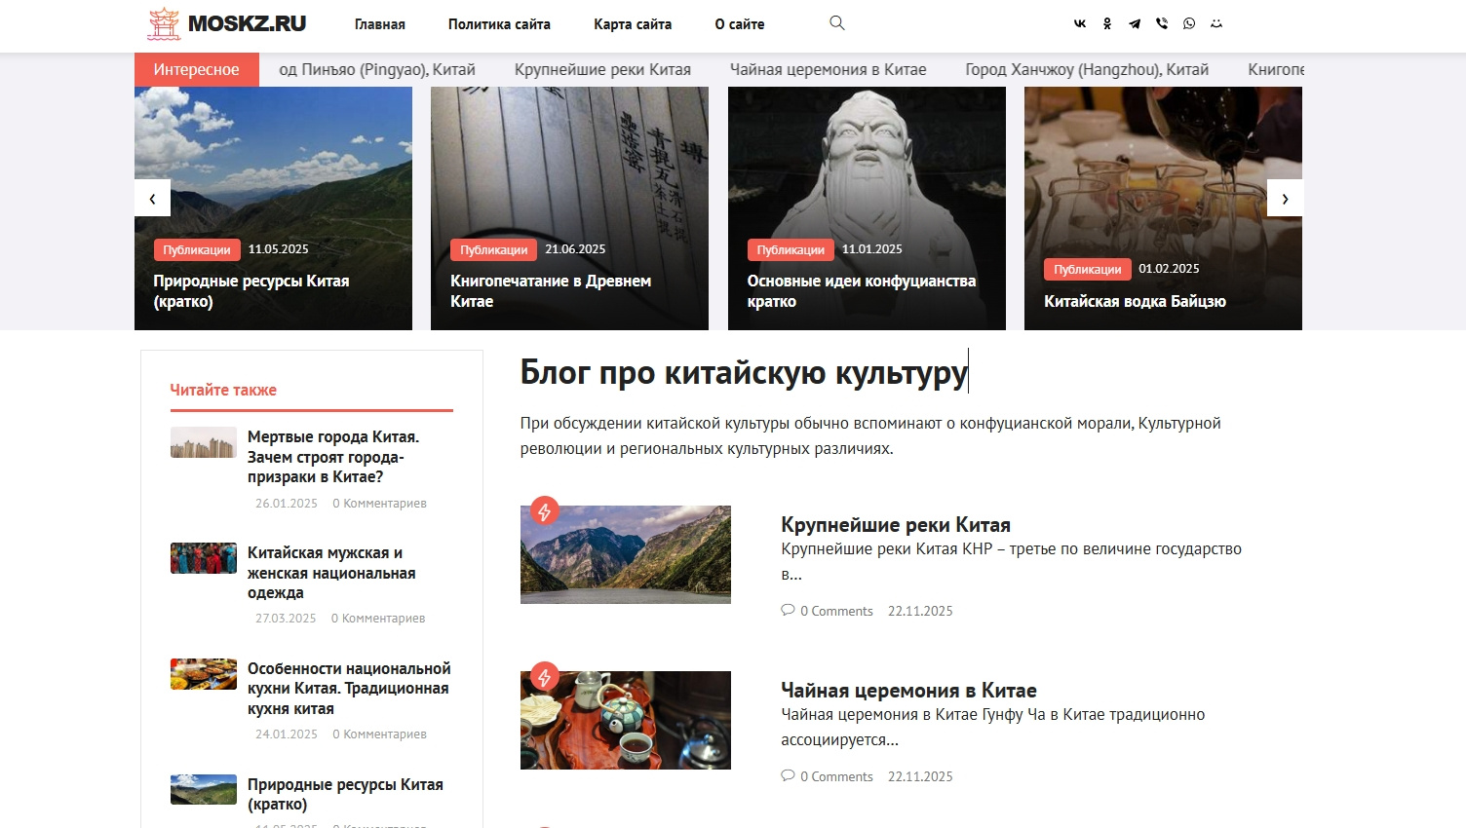The width and height of the screenshot is (1466, 828).
Task: Open ticker link Город Ханчжоу (Hangzhou), Китай
Action: click(x=1087, y=69)
